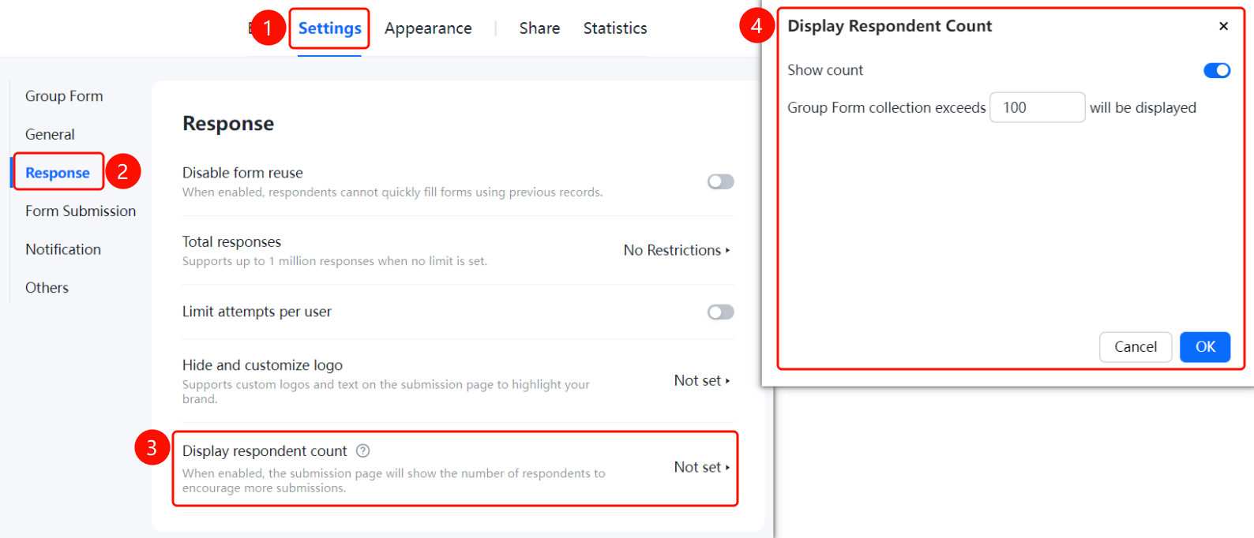Click the 'Supports custom logos and text' description
The height and width of the screenshot is (538, 1254).
click(x=386, y=391)
